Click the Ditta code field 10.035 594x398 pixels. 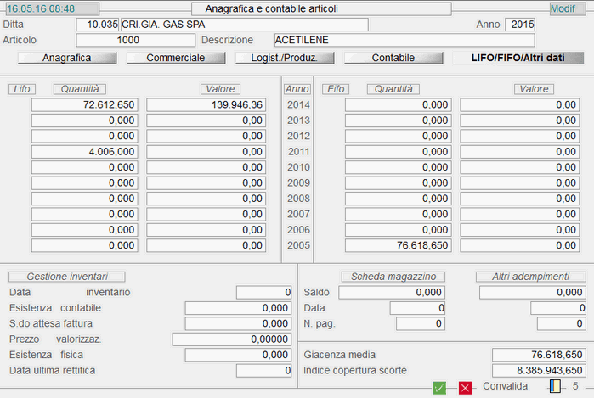97,25
